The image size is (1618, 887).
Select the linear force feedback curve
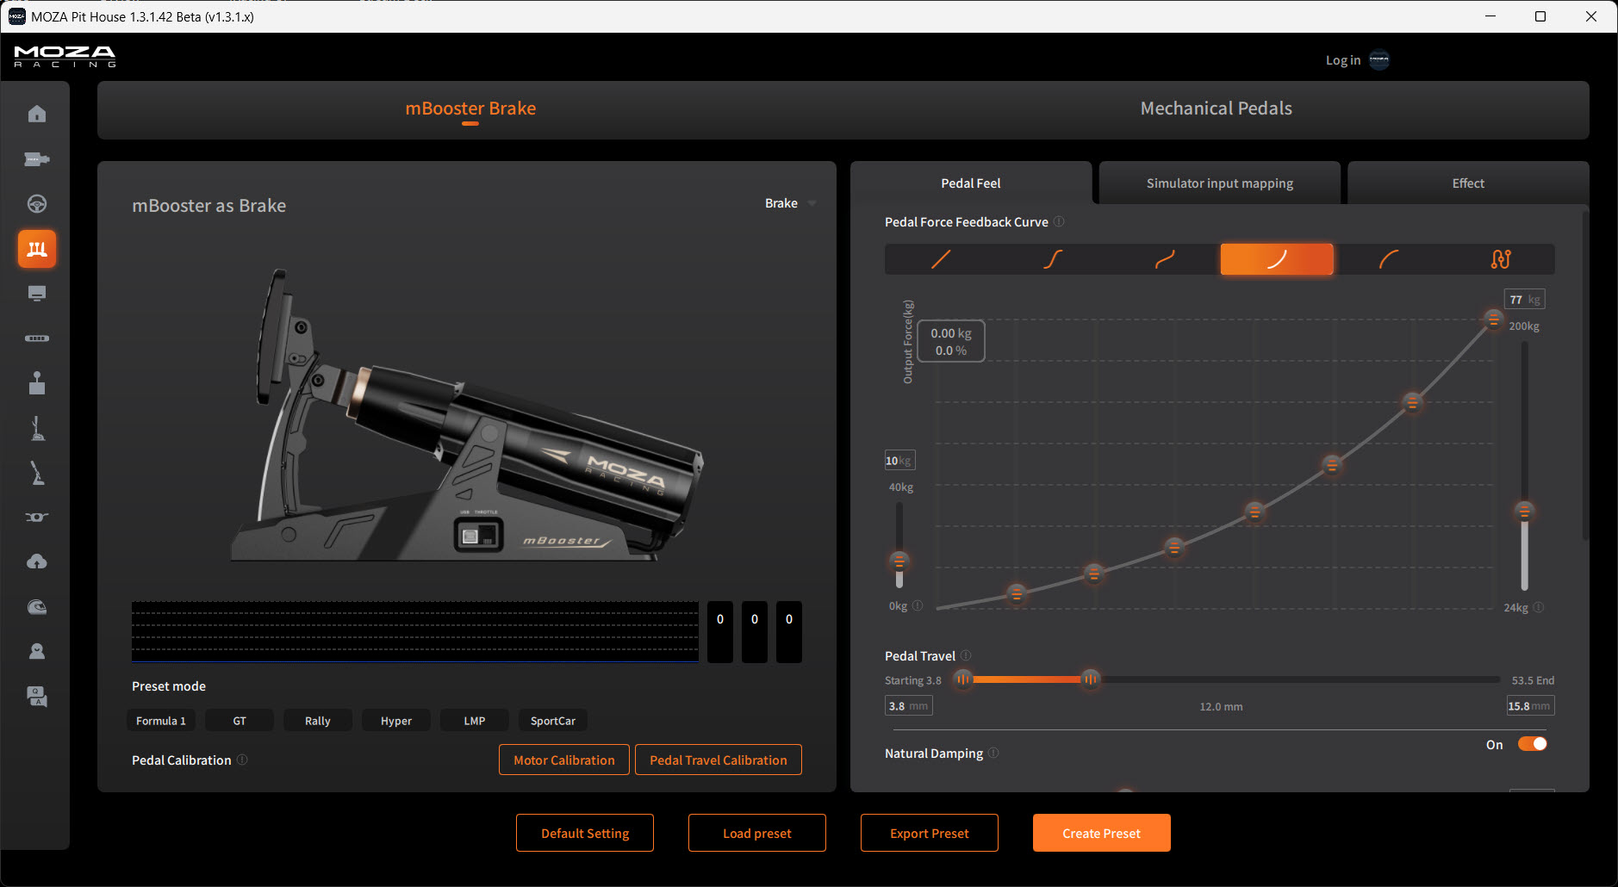941,259
